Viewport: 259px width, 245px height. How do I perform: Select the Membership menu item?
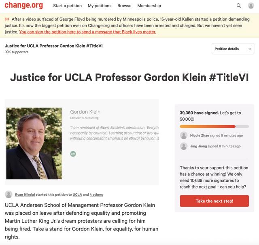149,6
